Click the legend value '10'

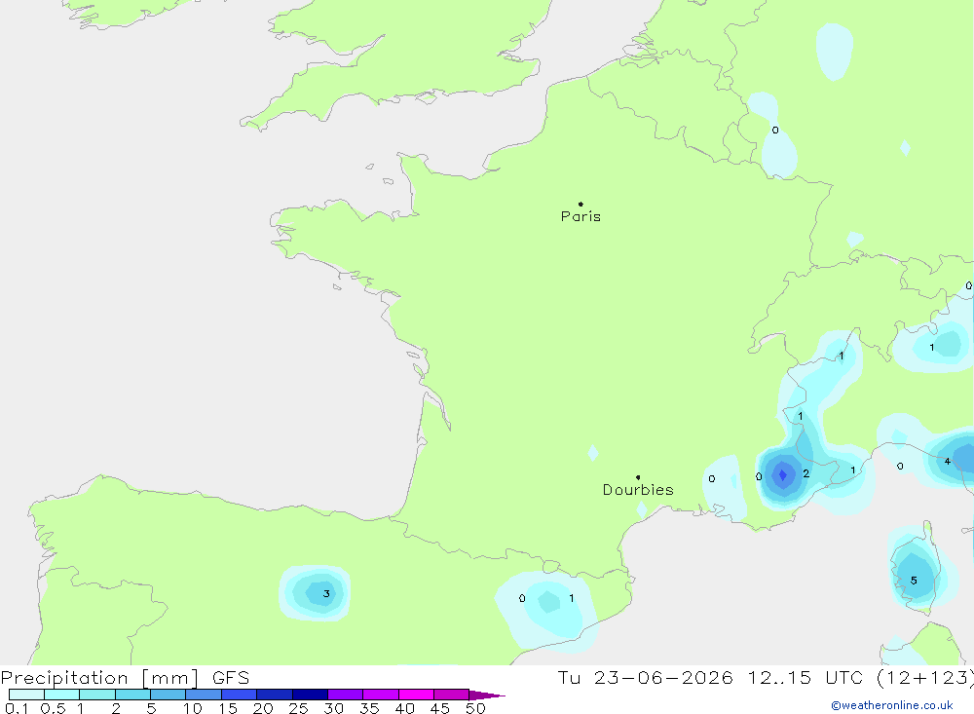pyautogui.click(x=193, y=708)
